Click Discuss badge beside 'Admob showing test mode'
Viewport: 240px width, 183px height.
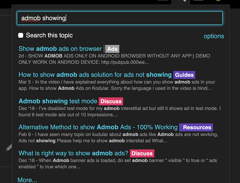tap(111, 101)
